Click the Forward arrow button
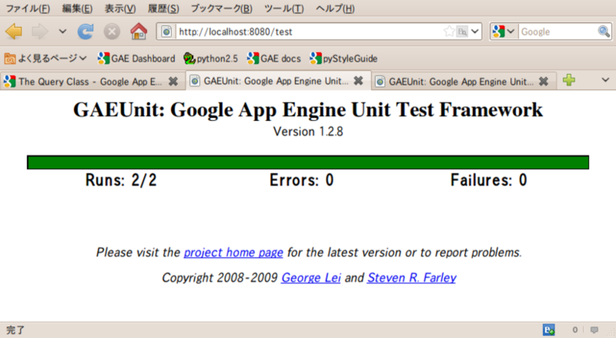This screenshot has width=616, height=338. pos(40,32)
